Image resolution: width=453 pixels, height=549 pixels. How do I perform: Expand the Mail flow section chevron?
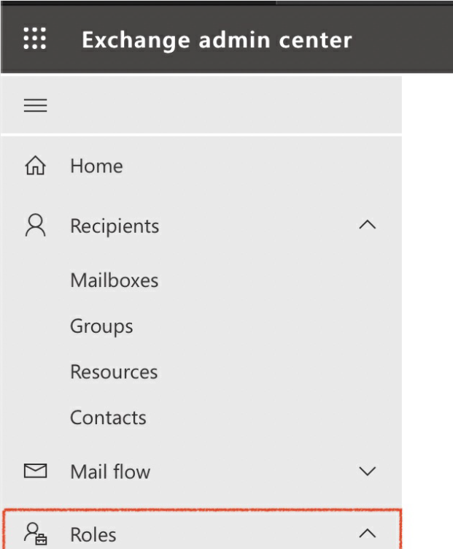pos(368,471)
